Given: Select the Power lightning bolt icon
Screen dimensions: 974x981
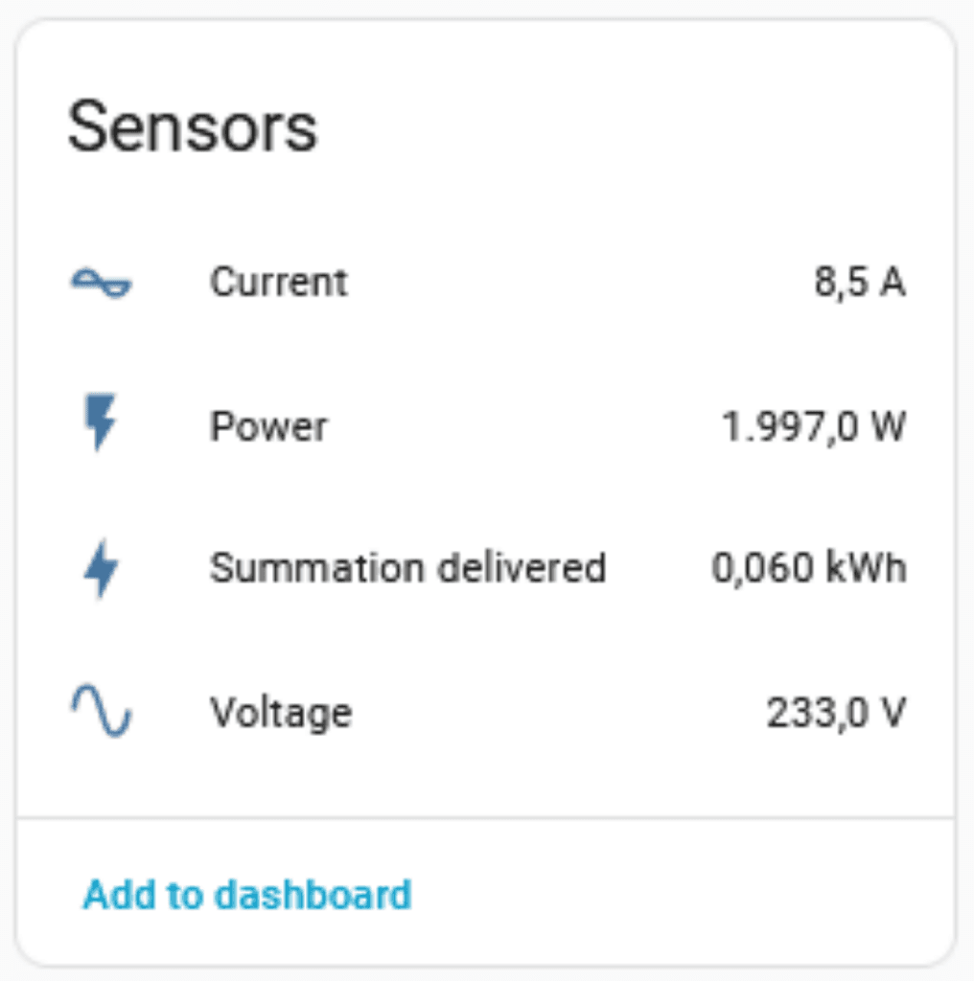Looking at the screenshot, I should [x=99, y=424].
